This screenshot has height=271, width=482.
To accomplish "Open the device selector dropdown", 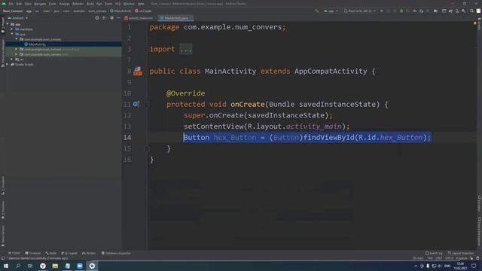I will 360,11.
